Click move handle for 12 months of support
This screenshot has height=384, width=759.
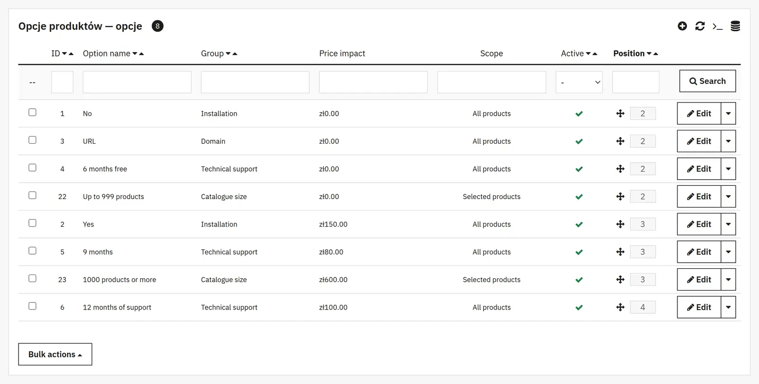point(620,307)
